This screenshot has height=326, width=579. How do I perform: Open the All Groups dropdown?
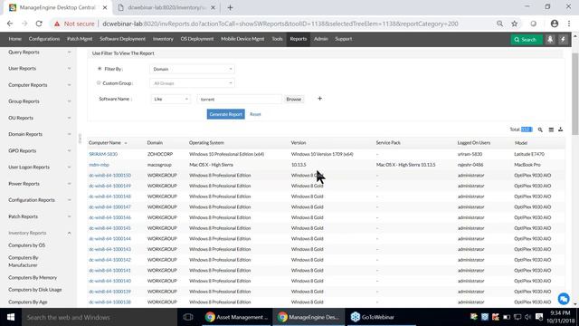point(192,83)
